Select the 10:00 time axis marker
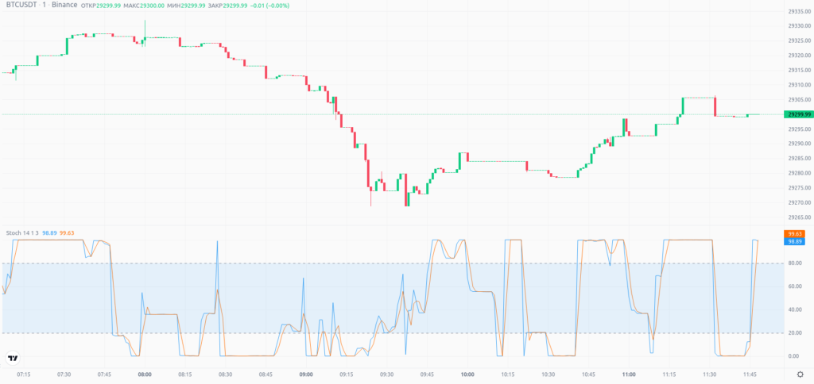Viewport: 814px width, 384px height. 467,374
